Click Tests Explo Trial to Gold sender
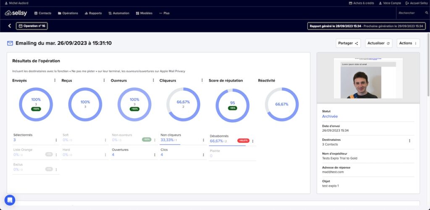The image size is (430, 210). (340, 158)
